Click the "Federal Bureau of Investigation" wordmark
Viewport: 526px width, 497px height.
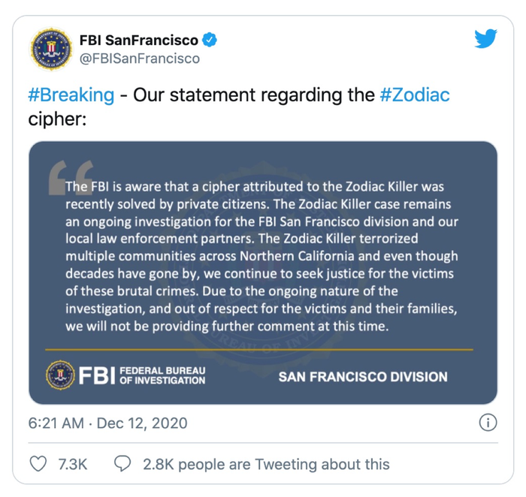pos(162,375)
